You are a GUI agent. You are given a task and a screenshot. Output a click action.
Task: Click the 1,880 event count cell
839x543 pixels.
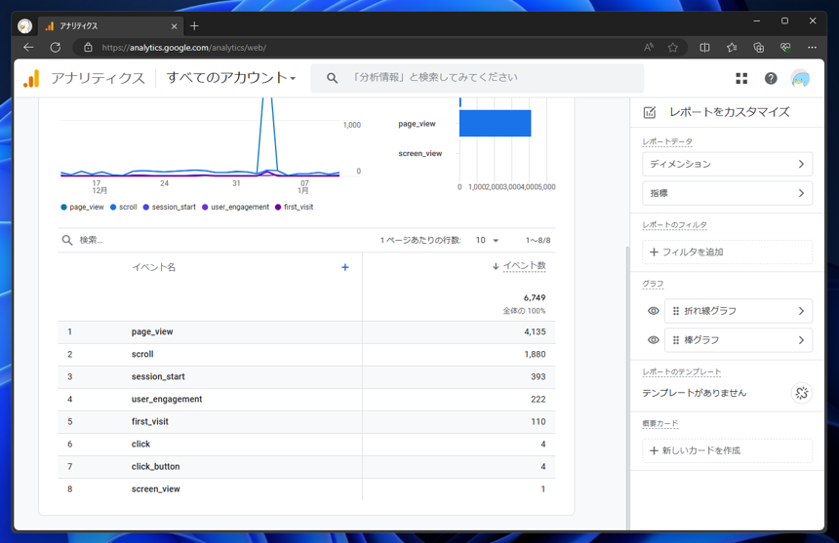coord(535,354)
